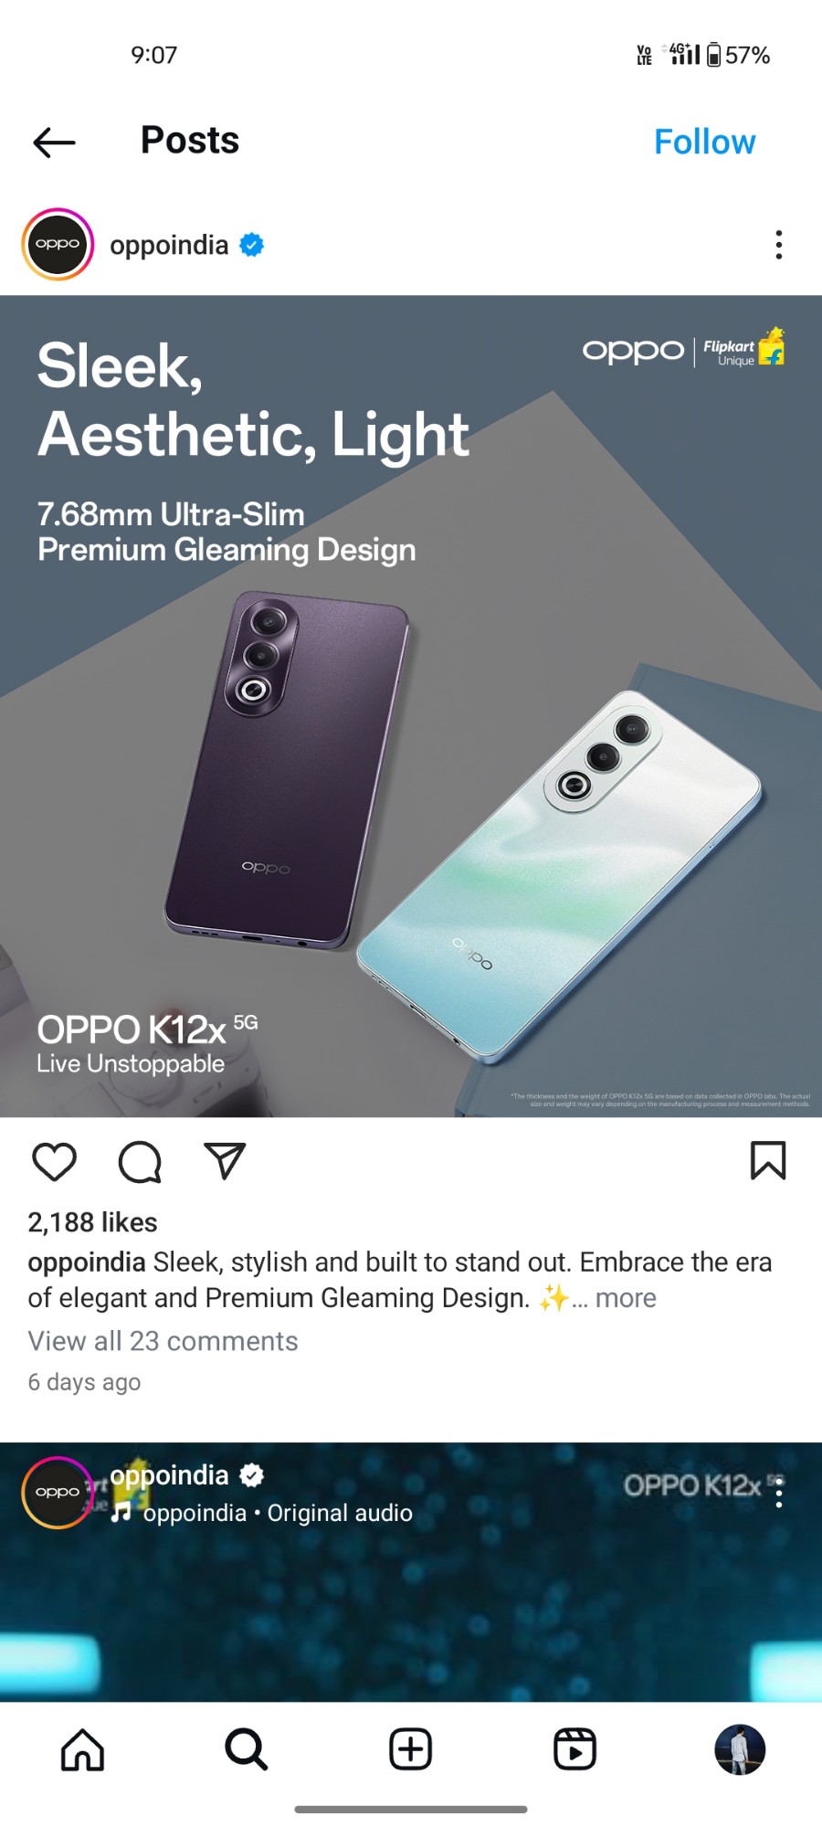Tap the back arrow beside Posts
Image resolution: width=822 pixels, height=1827 pixels.
coord(54,143)
